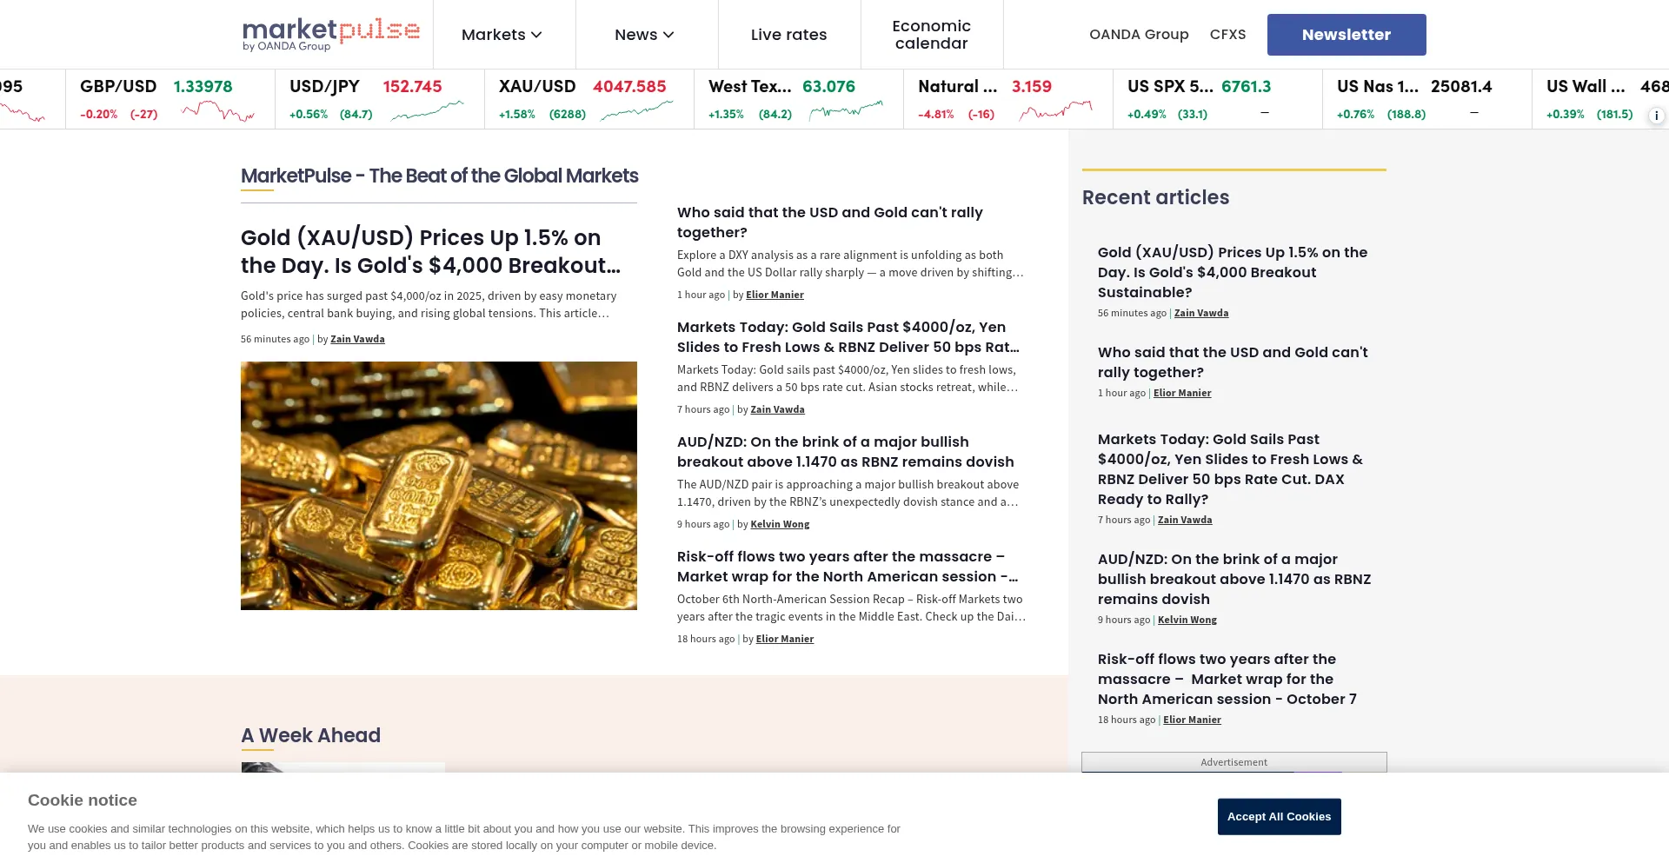This screenshot has height=863, width=1669.
Task: Open the GBP/USD sparkline chart
Action: 217,112
